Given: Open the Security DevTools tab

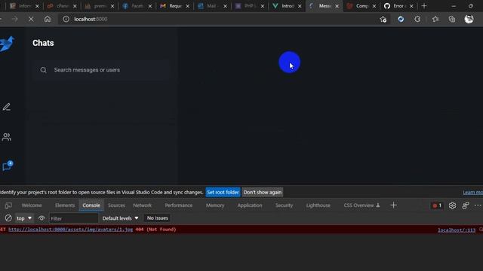Looking at the screenshot, I should [284, 206].
